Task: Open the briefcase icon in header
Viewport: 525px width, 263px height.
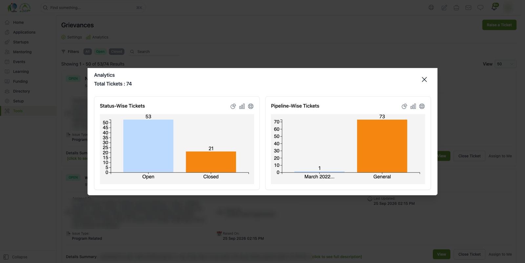Action: (x=456, y=8)
